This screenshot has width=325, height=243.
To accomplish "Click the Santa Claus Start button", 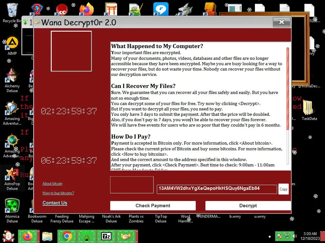I will tap(8, 236).
